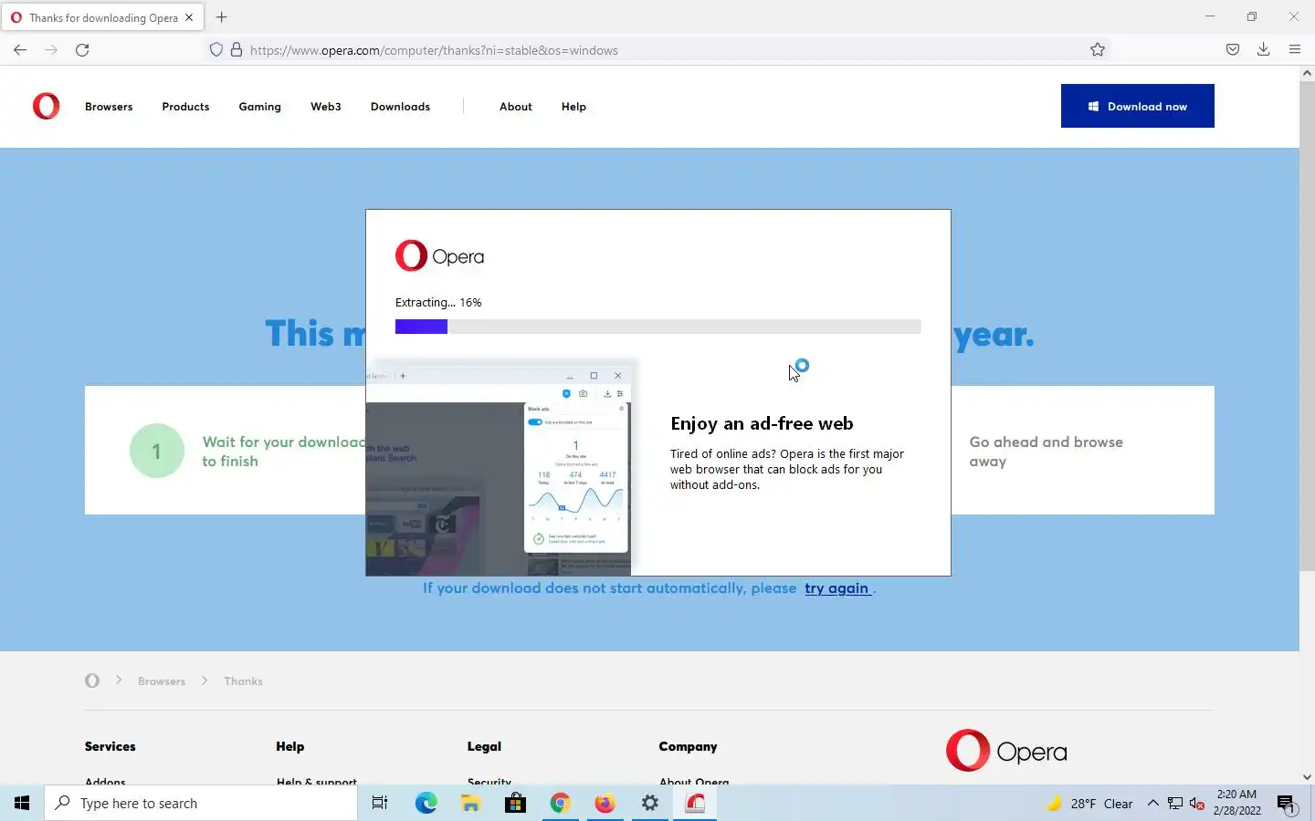The height and width of the screenshot is (821, 1315).
Task: Click the Opera icon in breadcrumb
Action: click(92, 681)
